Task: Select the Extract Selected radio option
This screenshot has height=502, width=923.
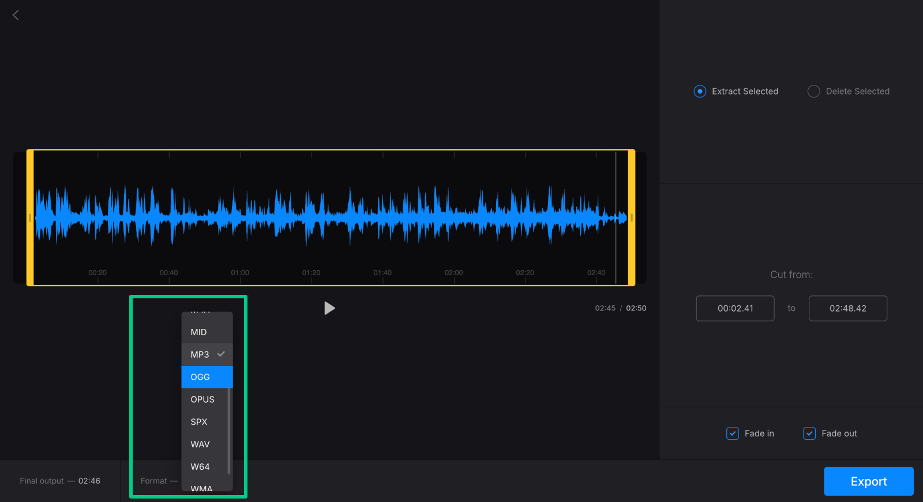Action: (736, 91)
